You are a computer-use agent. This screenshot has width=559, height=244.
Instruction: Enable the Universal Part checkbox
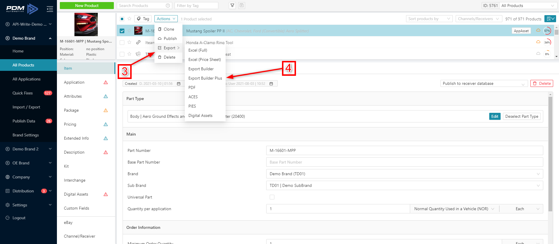[x=272, y=197]
